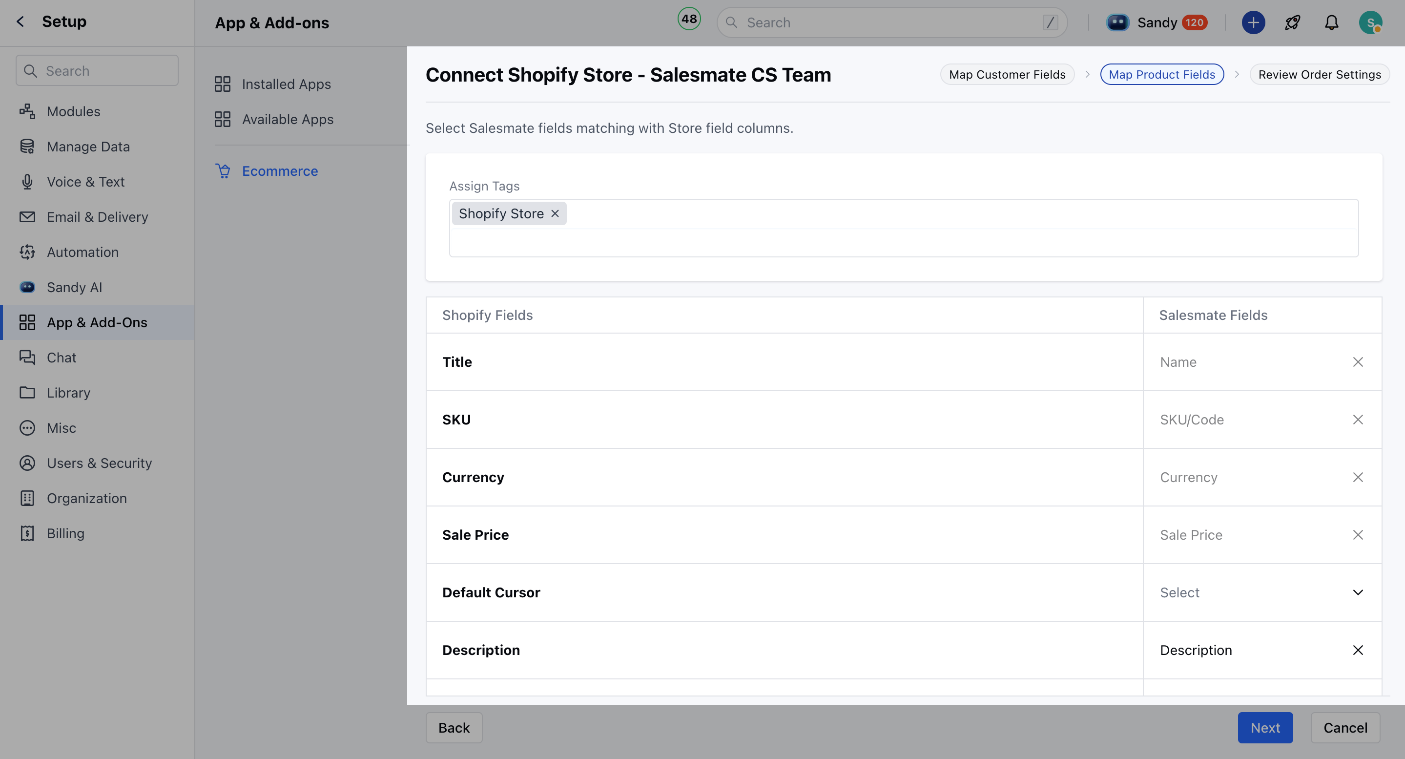Click the Default Cursor row label
Viewport: 1405px width, 759px height.
pos(491,592)
